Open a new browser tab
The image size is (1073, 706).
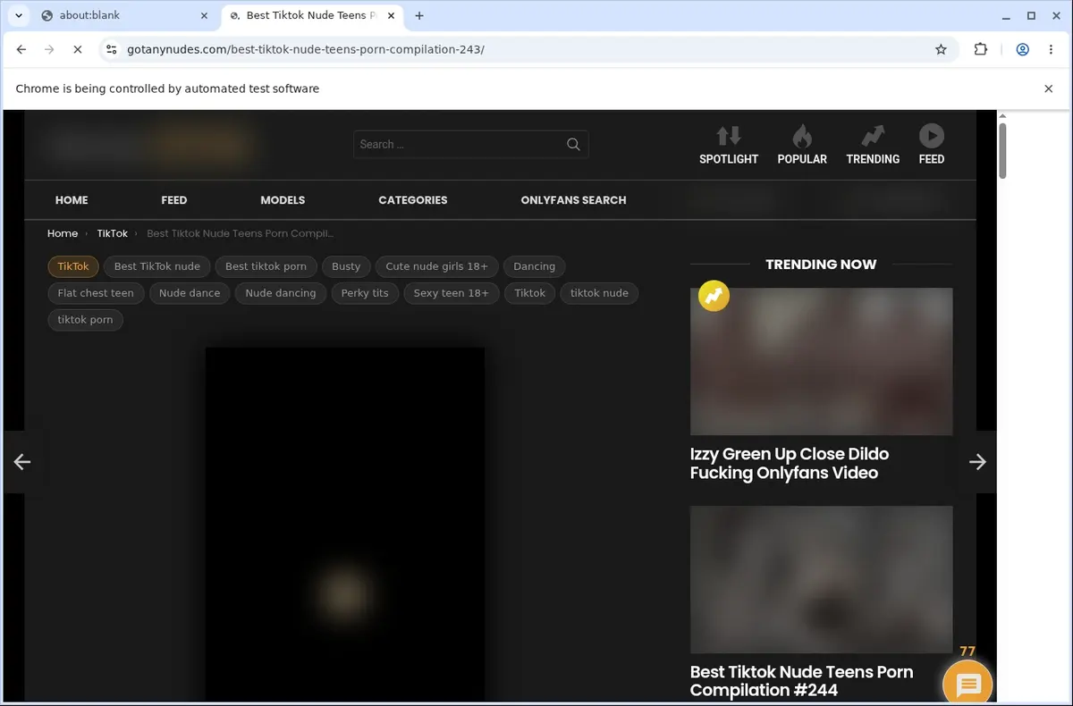coord(419,15)
